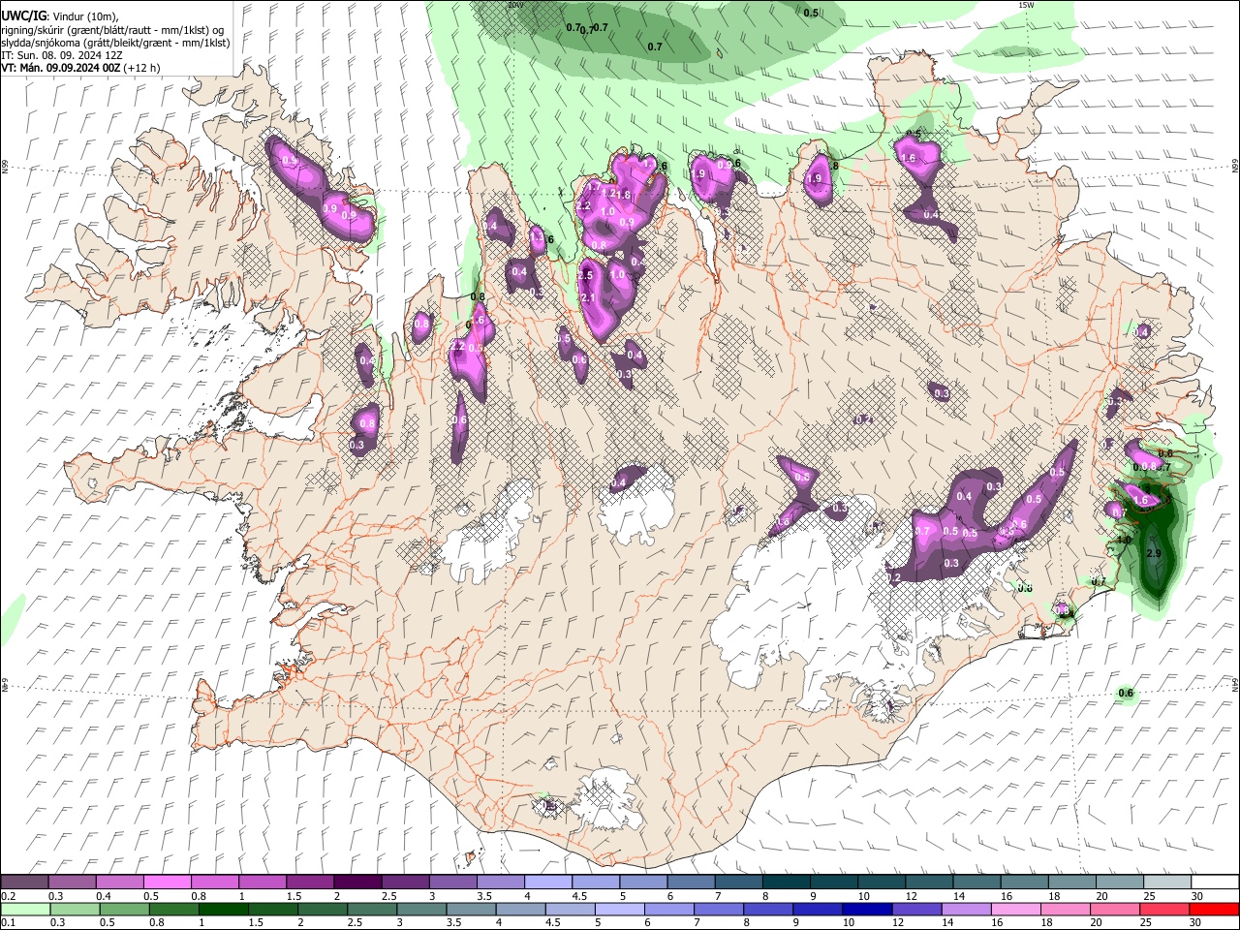Click the '2.9' rain value on the map

[x=1154, y=553]
